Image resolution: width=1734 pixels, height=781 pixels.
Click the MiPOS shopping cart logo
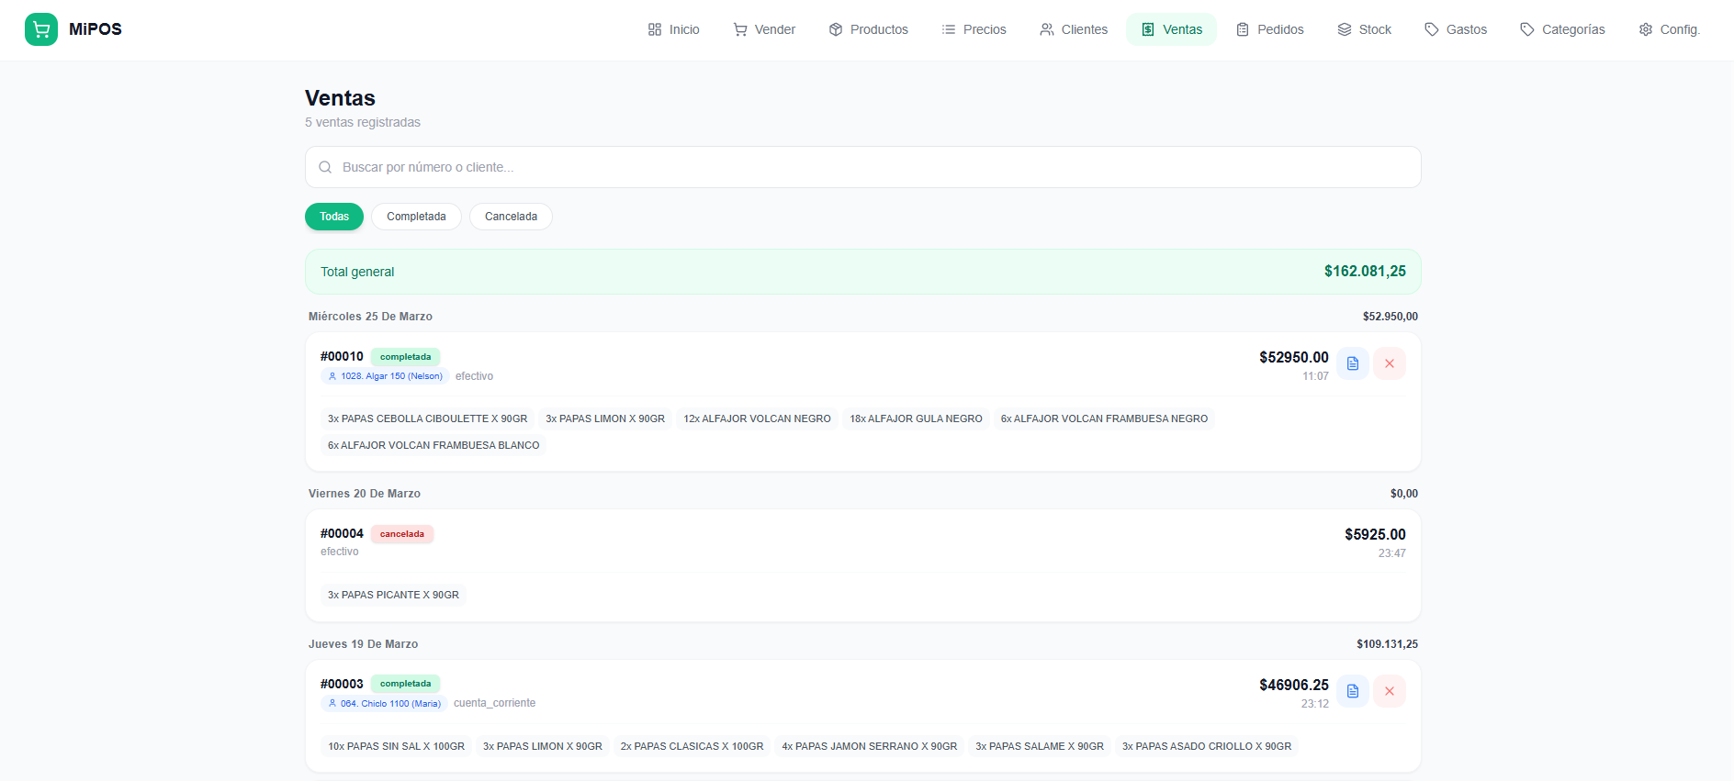click(x=41, y=29)
